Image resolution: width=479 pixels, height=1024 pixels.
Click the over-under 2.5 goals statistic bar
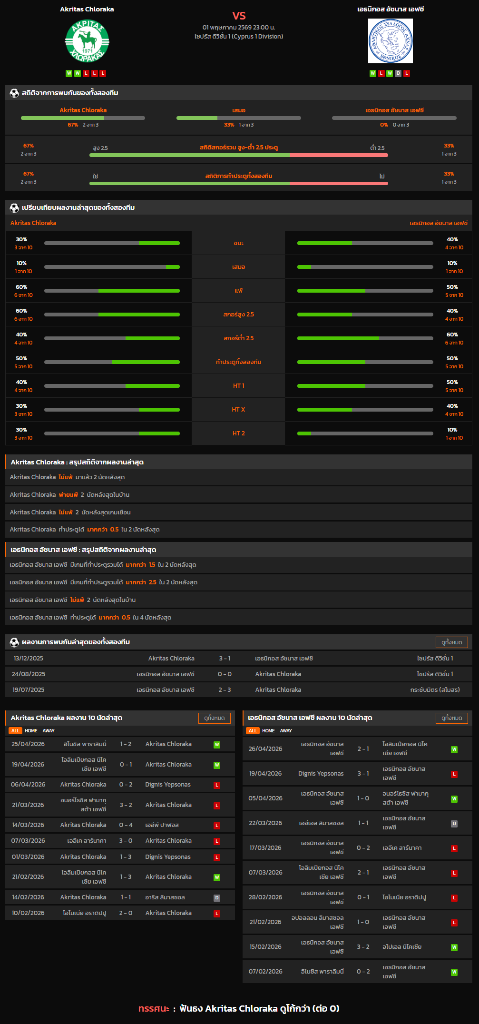239,155
